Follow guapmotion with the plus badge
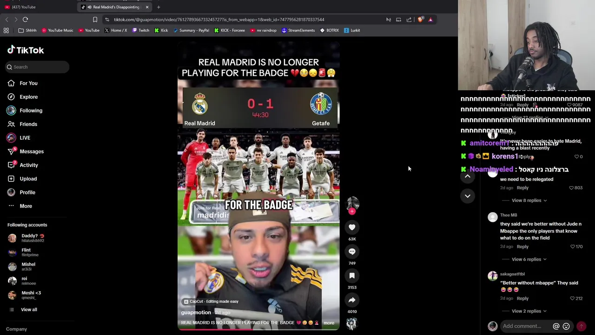 click(352, 212)
